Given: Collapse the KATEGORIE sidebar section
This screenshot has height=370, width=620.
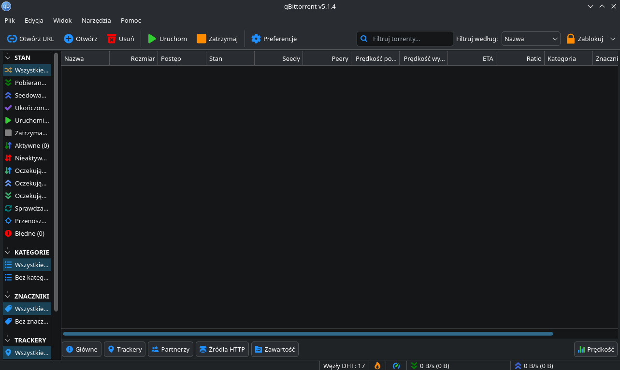Looking at the screenshot, I should [x=8, y=252].
